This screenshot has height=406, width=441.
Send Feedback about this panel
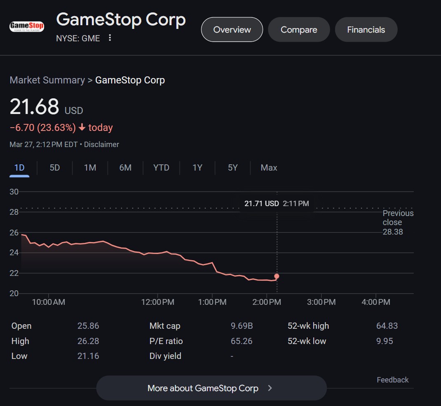(x=392, y=380)
